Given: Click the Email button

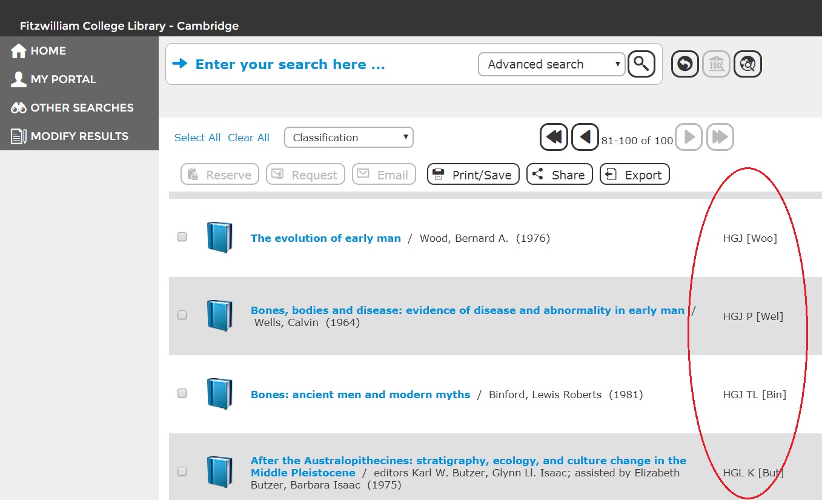Looking at the screenshot, I should pos(384,175).
